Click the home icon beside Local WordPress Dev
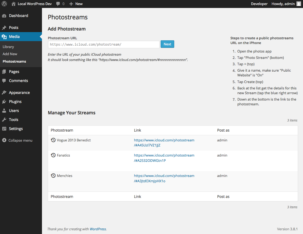 (x=14, y=4)
